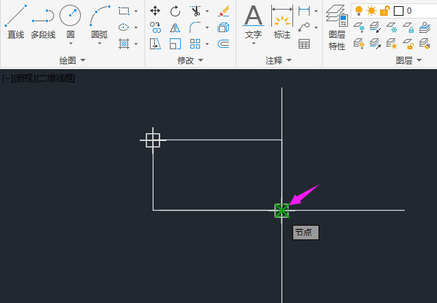Click the layer Lock icon
Image resolution: width=437 pixels, height=303 pixels.
tap(408, 27)
